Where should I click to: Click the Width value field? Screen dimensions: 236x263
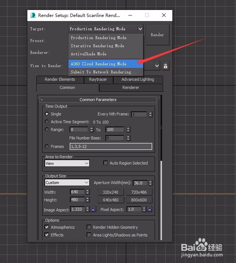click(x=77, y=192)
